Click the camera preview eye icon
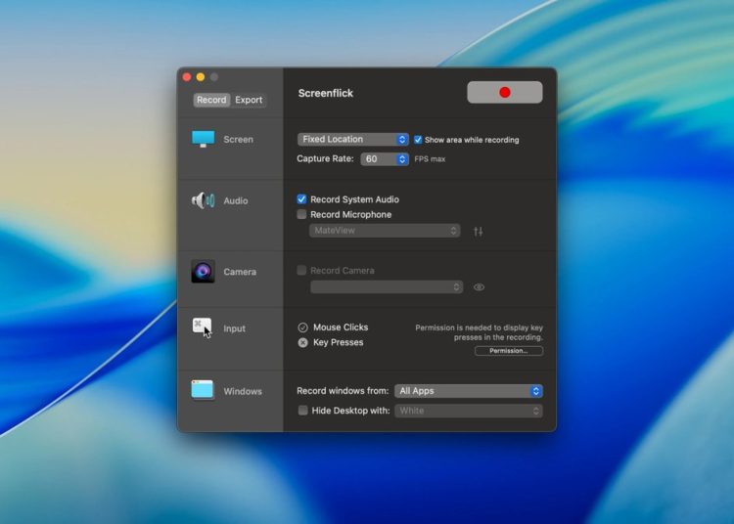This screenshot has height=524, width=734. click(x=480, y=287)
